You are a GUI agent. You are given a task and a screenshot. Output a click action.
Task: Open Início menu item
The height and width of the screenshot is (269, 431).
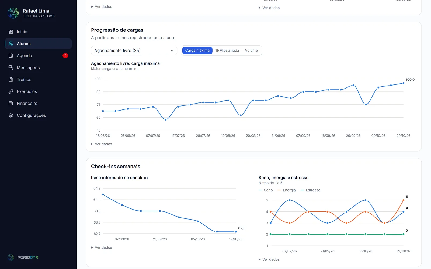point(38,32)
